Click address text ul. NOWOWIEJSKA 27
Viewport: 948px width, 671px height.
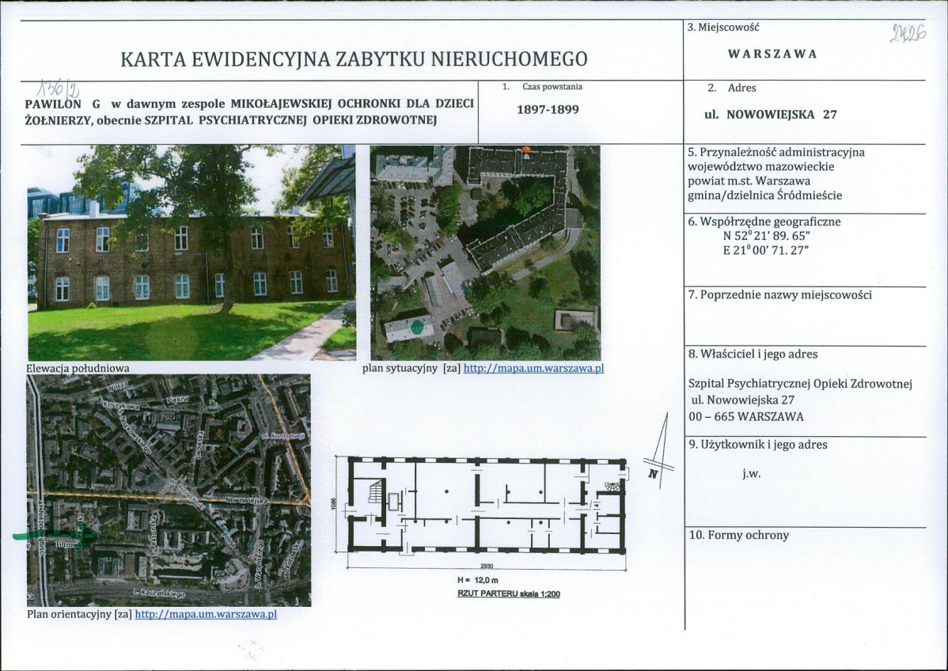[771, 114]
